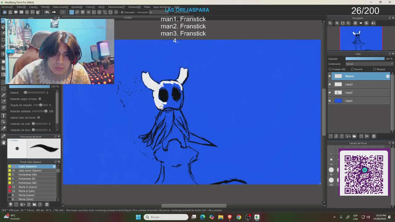The image size is (395, 222).
Task: Toggle the Suavizado checkbox
Action: (122, 12)
